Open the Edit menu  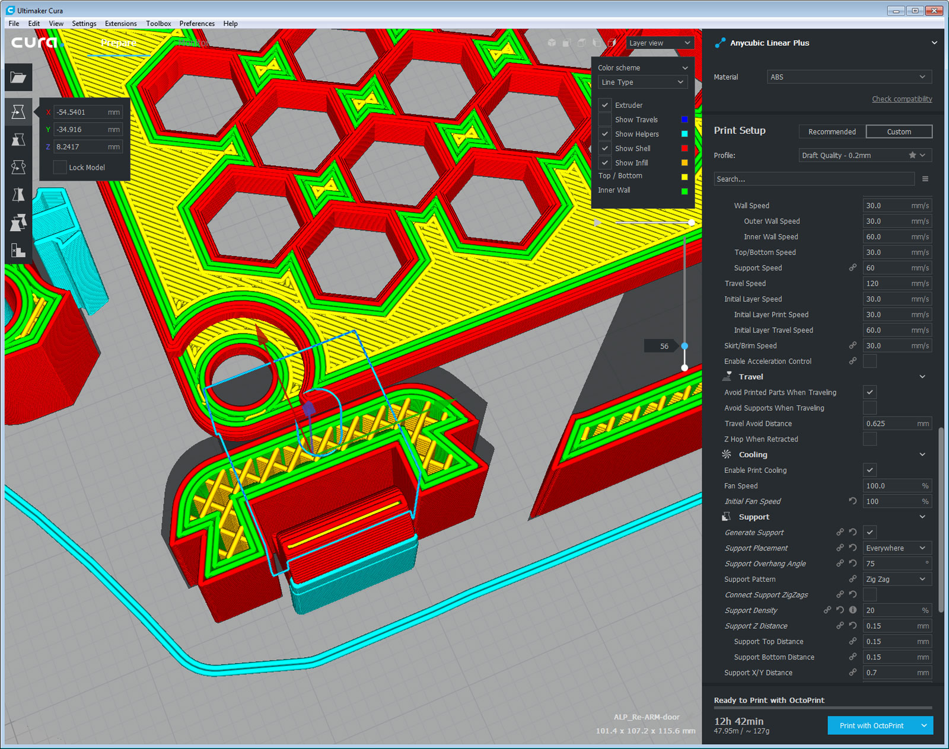[34, 24]
